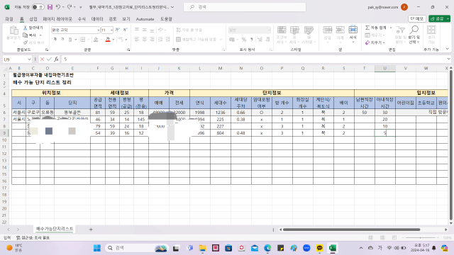Open the file name dropdown in title bar
Image resolution: width=454 pixels, height=255 pixels.
[172, 7]
